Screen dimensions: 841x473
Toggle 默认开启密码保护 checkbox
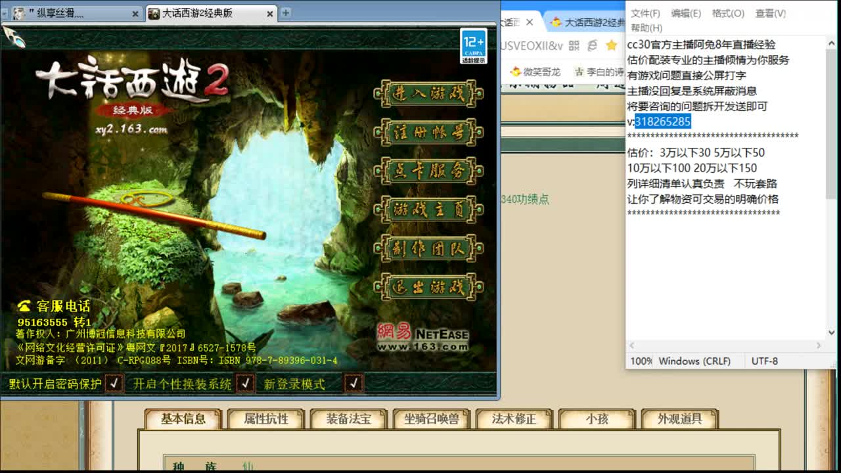114,383
